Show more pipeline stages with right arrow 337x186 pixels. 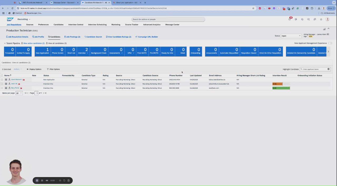pyautogui.click(x=328, y=52)
